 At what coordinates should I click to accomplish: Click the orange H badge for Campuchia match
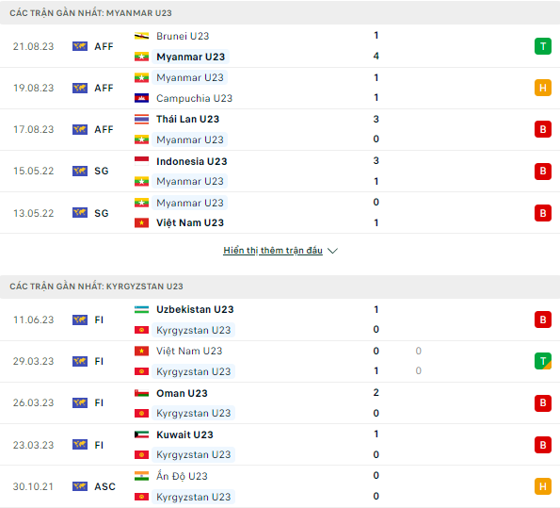coord(542,88)
